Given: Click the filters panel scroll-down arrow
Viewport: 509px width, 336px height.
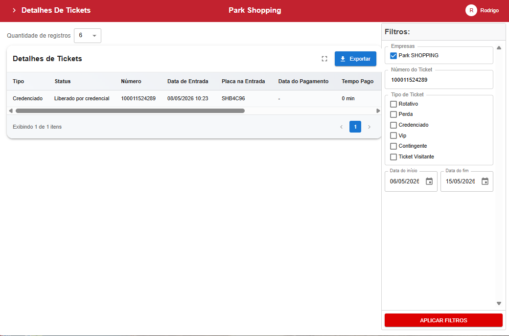Looking at the screenshot, I should point(499,304).
